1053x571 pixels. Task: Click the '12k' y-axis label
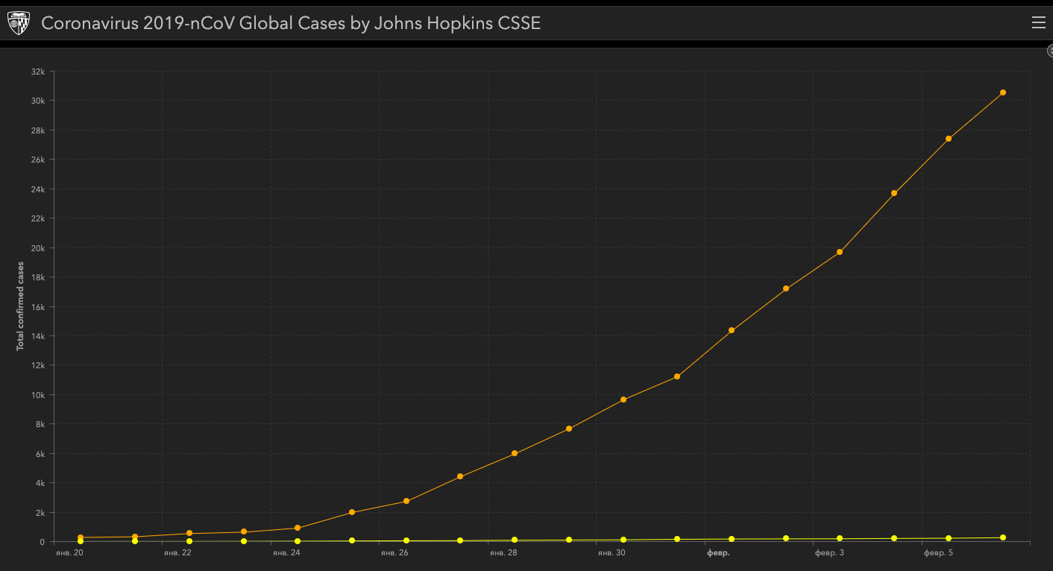[39, 365]
